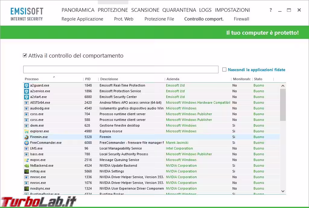Click Nascondi le applicazioni fidate link
The height and width of the screenshot is (208, 309).
(x=256, y=70)
